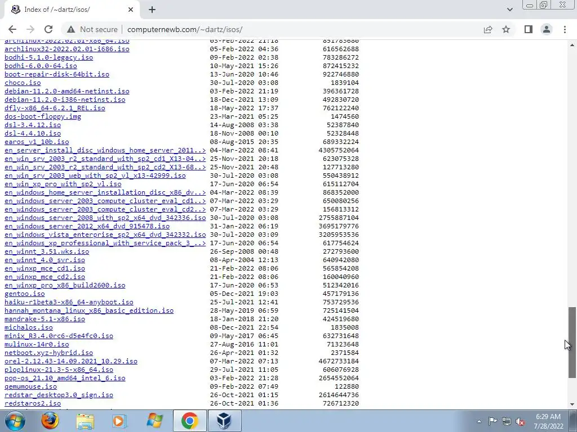This screenshot has width=577, height=432.
Task: Click michalos.iso link
Action: (x=29, y=328)
